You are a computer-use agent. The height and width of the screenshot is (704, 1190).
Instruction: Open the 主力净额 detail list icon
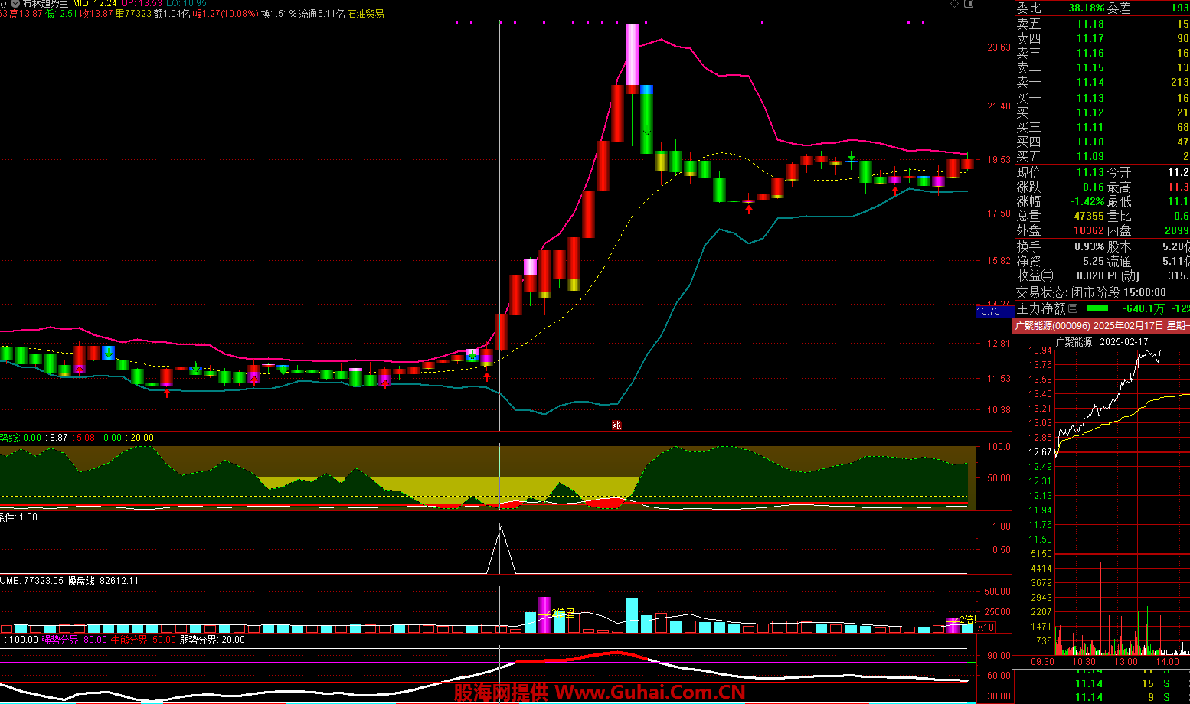[1073, 308]
